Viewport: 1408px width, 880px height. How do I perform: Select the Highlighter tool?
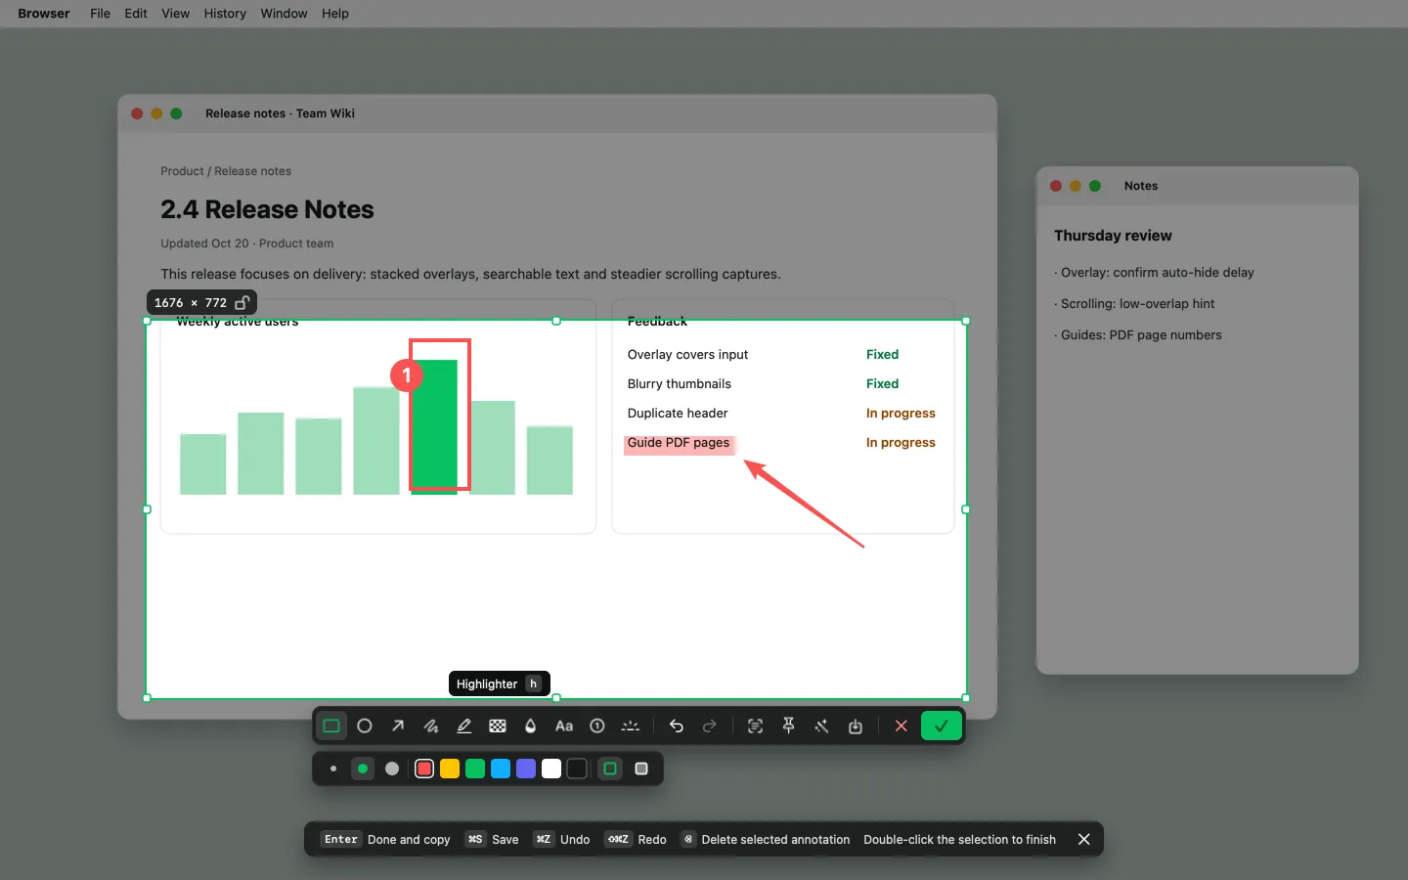click(x=464, y=726)
